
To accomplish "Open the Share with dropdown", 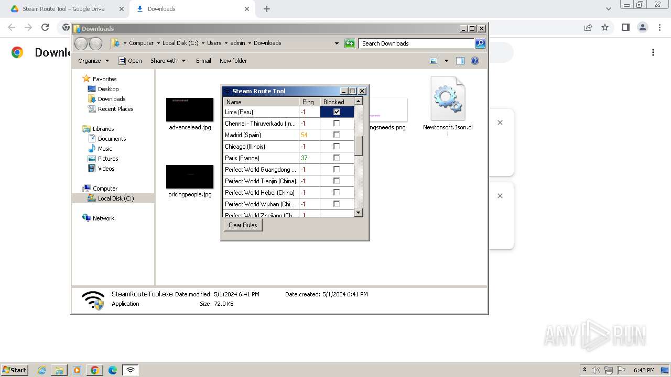I will tap(168, 61).
